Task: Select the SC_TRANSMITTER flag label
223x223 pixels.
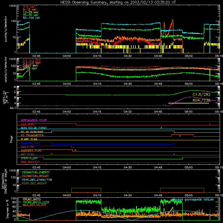Action: tap(32, 135)
